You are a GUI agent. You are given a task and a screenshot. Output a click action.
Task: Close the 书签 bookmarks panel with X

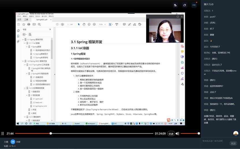(50, 29)
